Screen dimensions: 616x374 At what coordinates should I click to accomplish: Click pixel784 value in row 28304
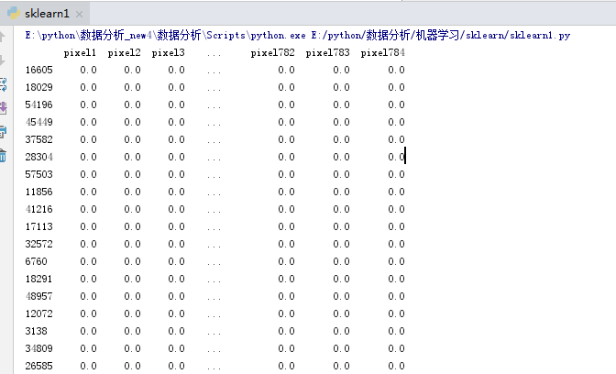point(396,157)
